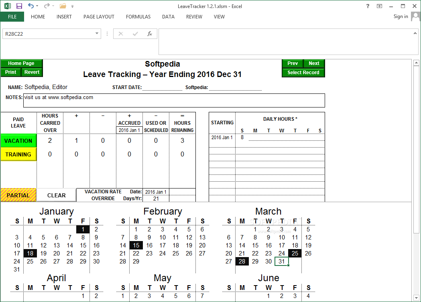Expand the Name Box dropdown arrow
Screen dimensions: 421x302
[x=97, y=34]
